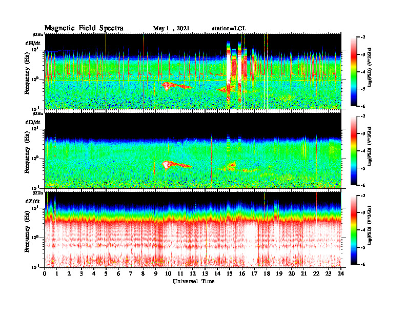406x314 pixels.
Task: Click the 10^-1 tick label on the dZ/dt axis
Action: [x=35, y=267]
